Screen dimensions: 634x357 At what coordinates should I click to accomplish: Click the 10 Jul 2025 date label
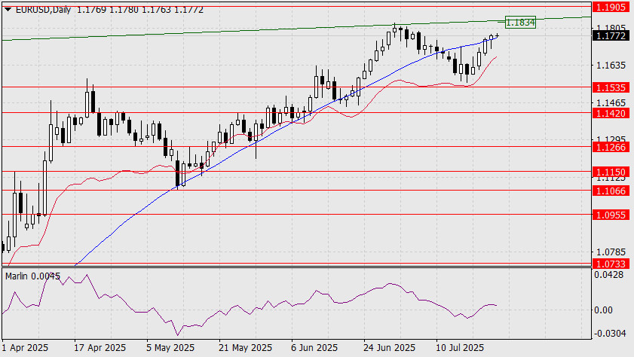click(459, 348)
